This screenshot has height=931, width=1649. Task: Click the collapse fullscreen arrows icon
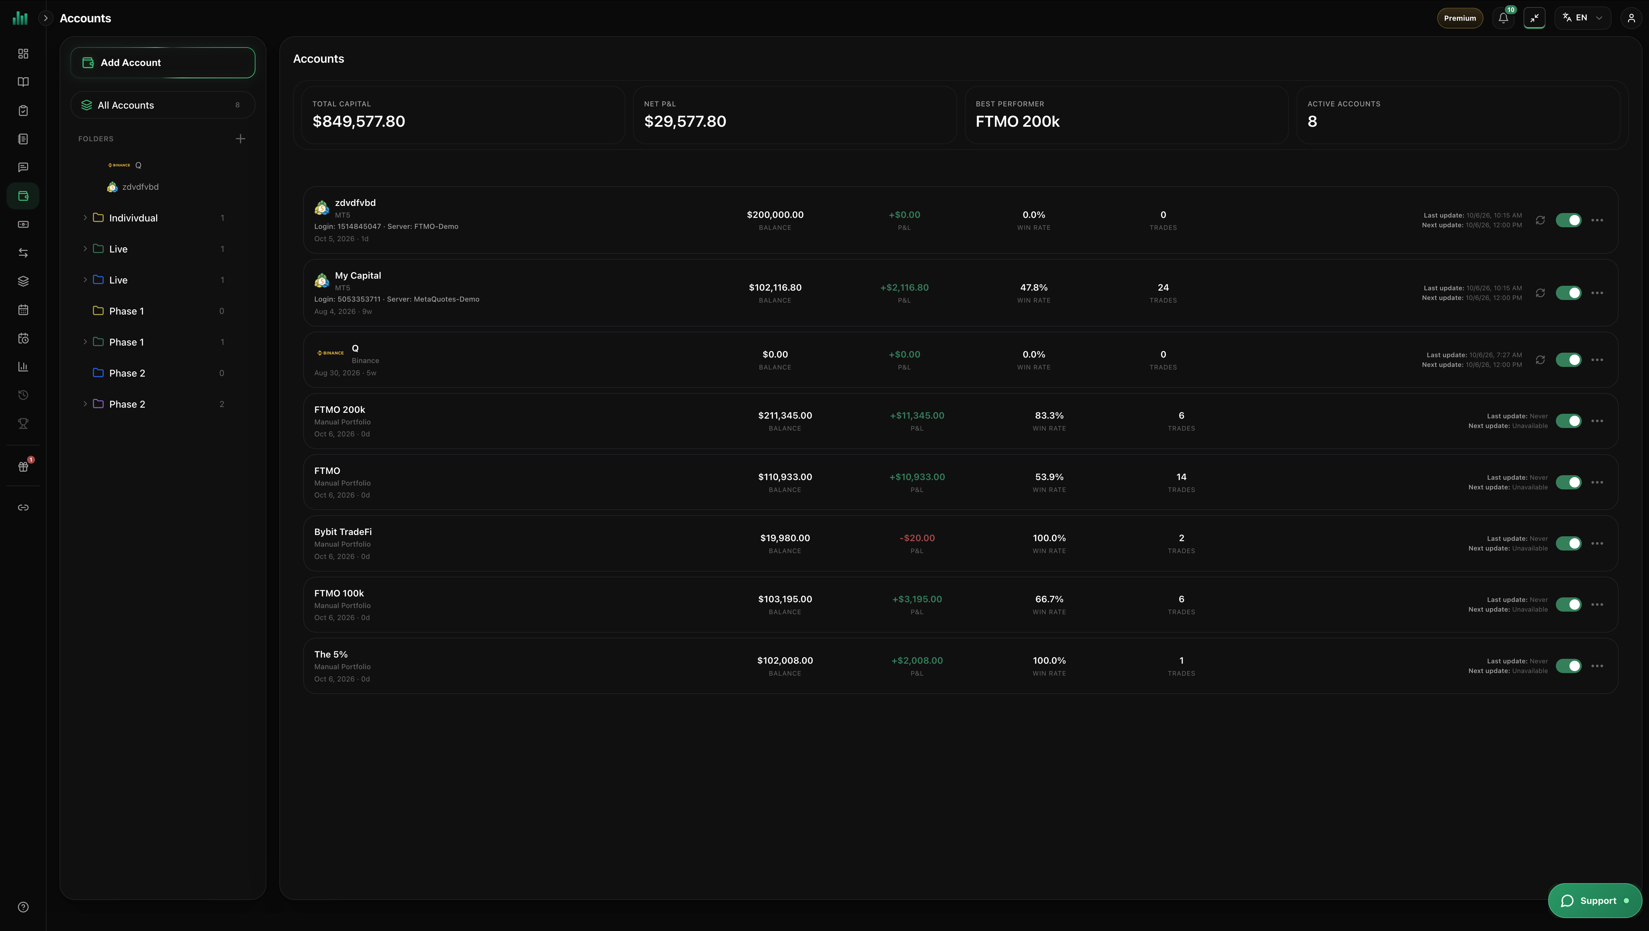[x=1535, y=18]
